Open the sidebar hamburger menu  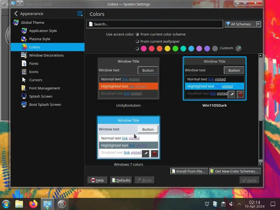click(80, 14)
